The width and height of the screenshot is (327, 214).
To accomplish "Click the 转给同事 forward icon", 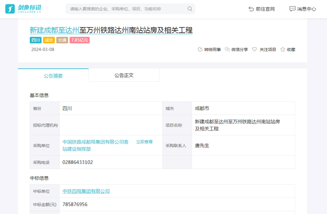I will [x=200, y=50].
